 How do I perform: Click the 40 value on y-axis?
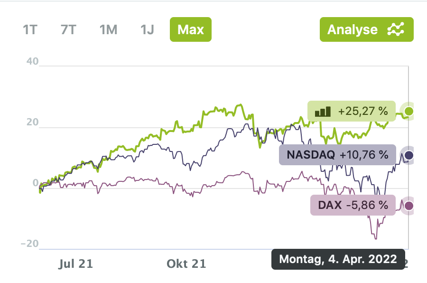32,62
